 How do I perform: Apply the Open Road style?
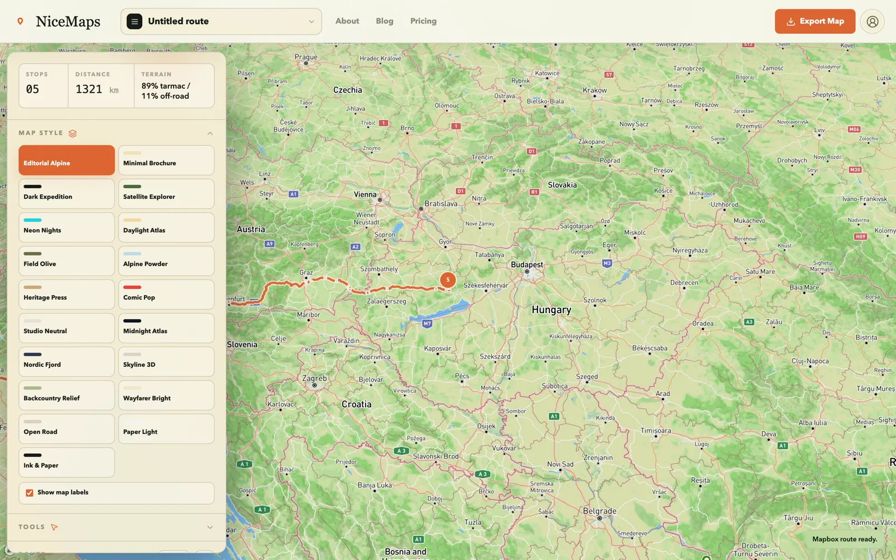[x=67, y=429]
